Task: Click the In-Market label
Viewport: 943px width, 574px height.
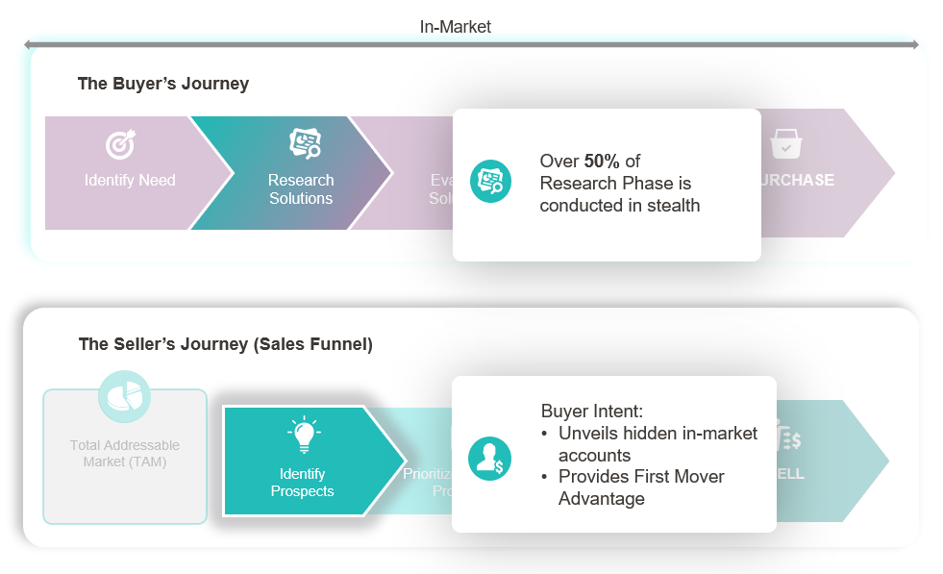Action: pyautogui.click(x=456, y=27)
